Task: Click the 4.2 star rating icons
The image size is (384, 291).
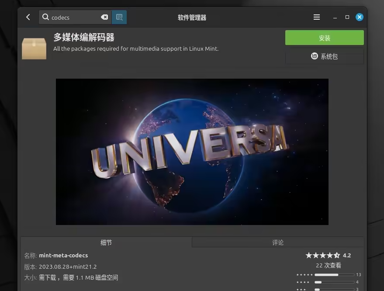Action: [x=322, y=255]
